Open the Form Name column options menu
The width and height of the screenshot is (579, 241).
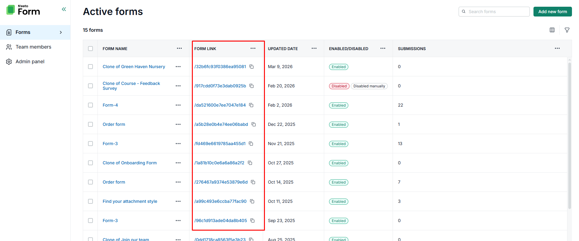(179, 49)
